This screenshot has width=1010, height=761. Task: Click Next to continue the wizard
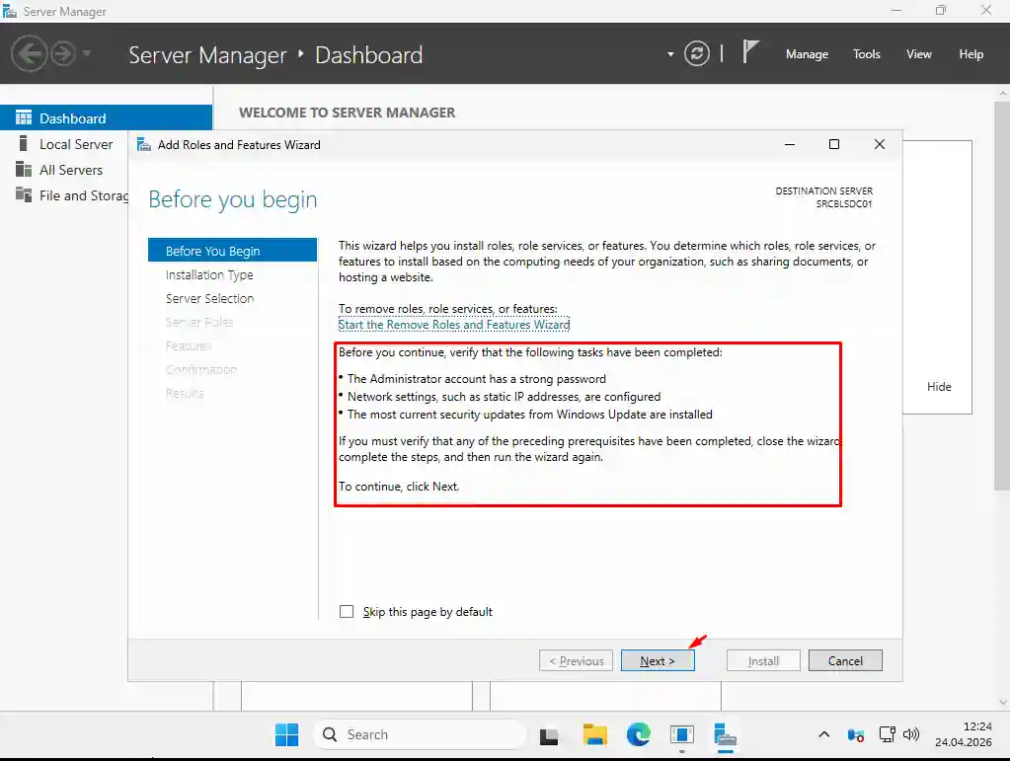[658, 660]
